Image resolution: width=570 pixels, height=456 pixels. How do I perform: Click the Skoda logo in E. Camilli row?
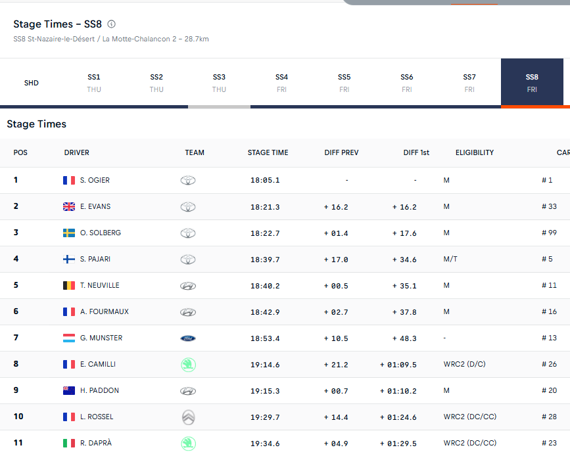188,364
